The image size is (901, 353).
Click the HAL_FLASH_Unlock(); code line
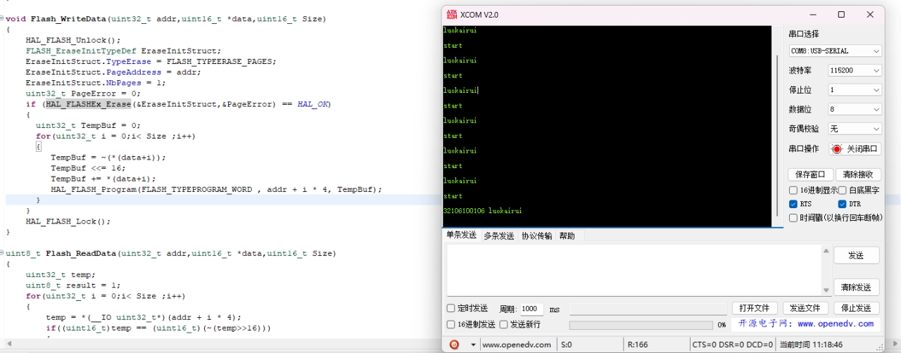pos(73,40)
